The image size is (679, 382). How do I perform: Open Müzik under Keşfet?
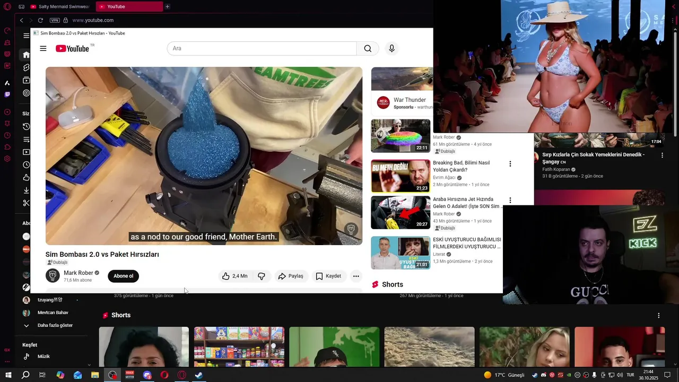click(x=43, y=357)
